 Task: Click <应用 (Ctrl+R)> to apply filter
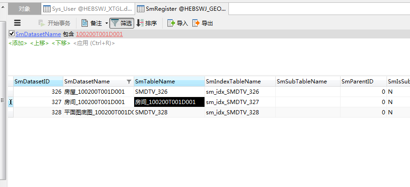[94, 43]
